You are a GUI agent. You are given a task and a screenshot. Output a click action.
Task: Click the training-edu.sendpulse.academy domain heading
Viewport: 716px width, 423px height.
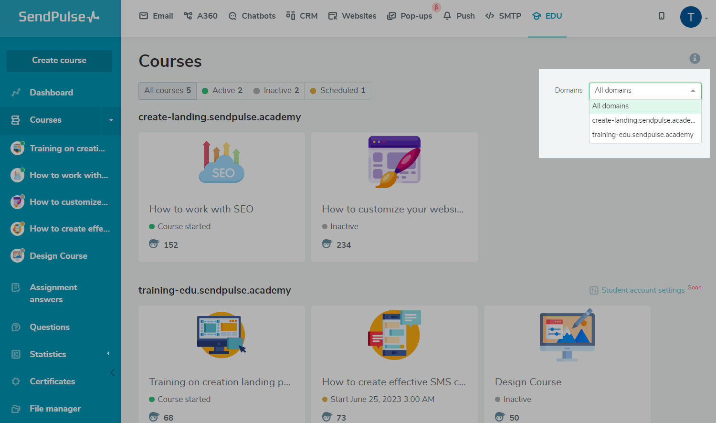[x=215, y=291]
